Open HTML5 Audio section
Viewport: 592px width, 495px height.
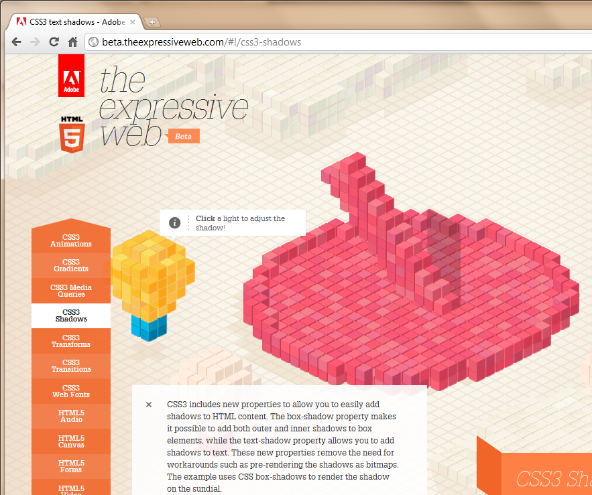click(x=71, y=416)
